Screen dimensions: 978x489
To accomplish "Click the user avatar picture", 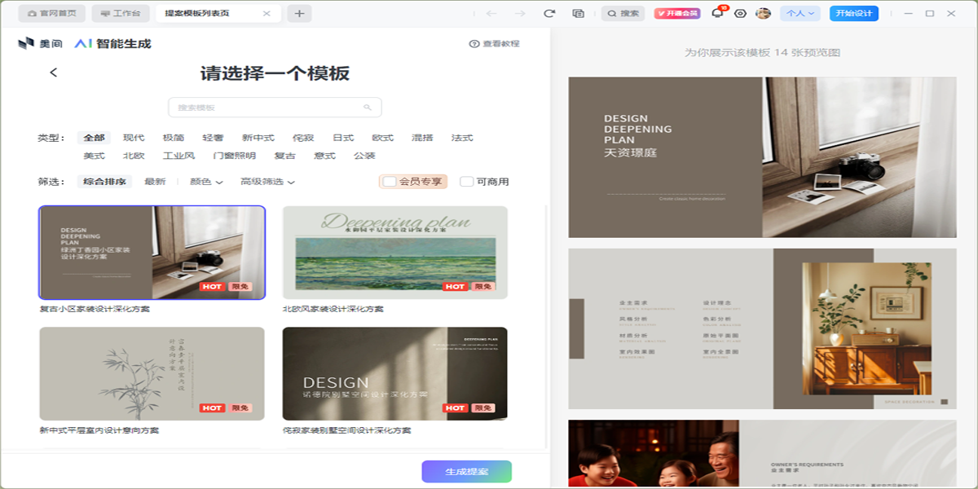I will click(x=763, y=13).
